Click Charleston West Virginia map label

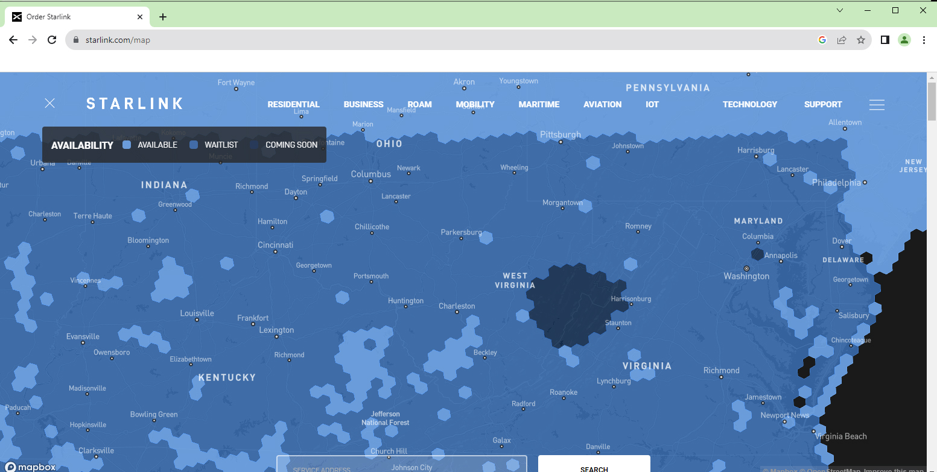click(457, 306)
